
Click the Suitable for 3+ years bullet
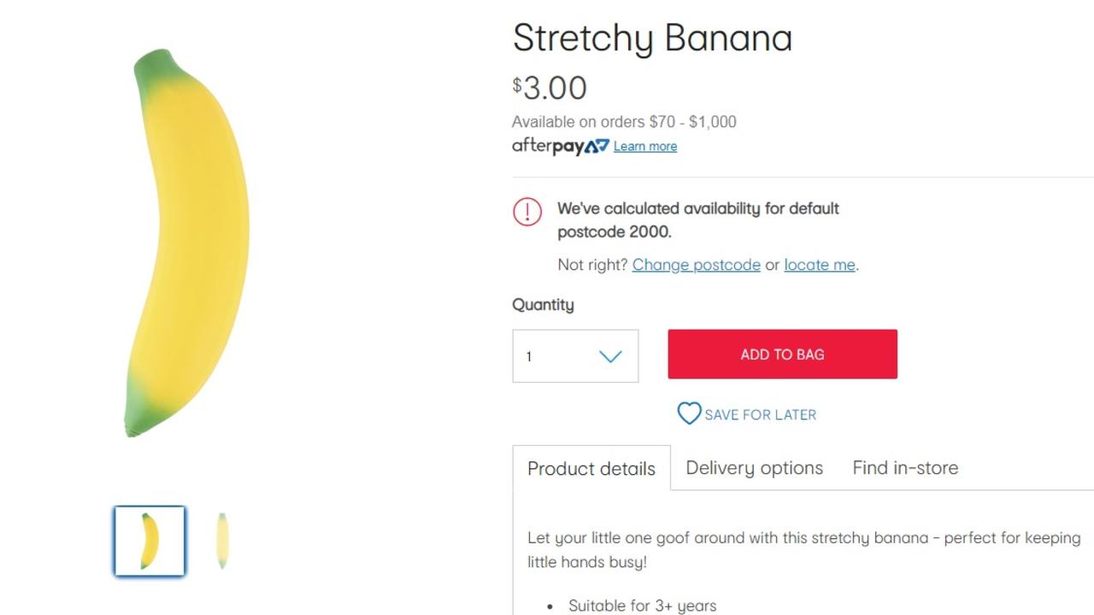tap(643, 606)
